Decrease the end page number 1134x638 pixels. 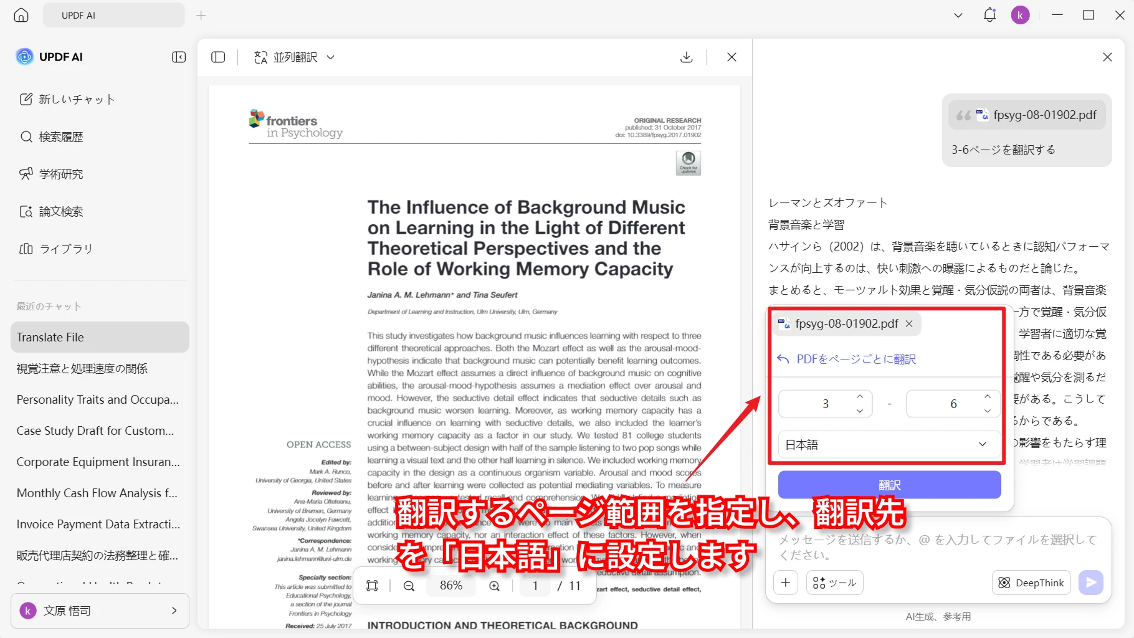[988, 411]
